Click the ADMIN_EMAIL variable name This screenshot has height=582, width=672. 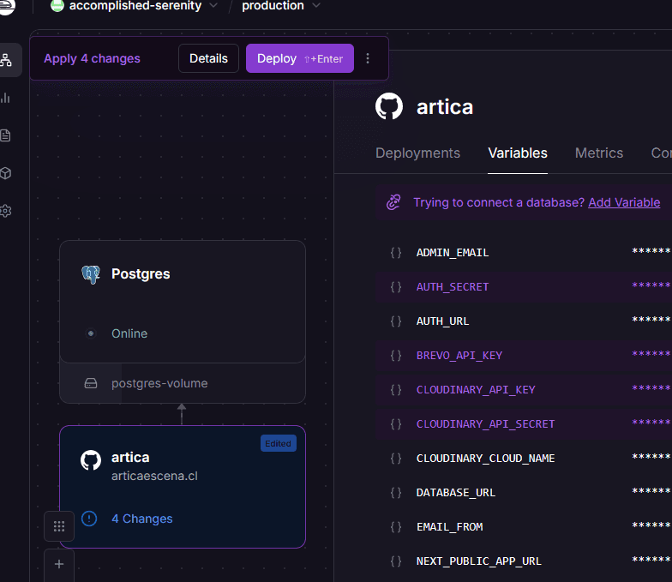pos(453,252)
